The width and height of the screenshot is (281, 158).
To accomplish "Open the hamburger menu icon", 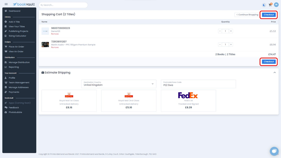I will tap(6, 4).
